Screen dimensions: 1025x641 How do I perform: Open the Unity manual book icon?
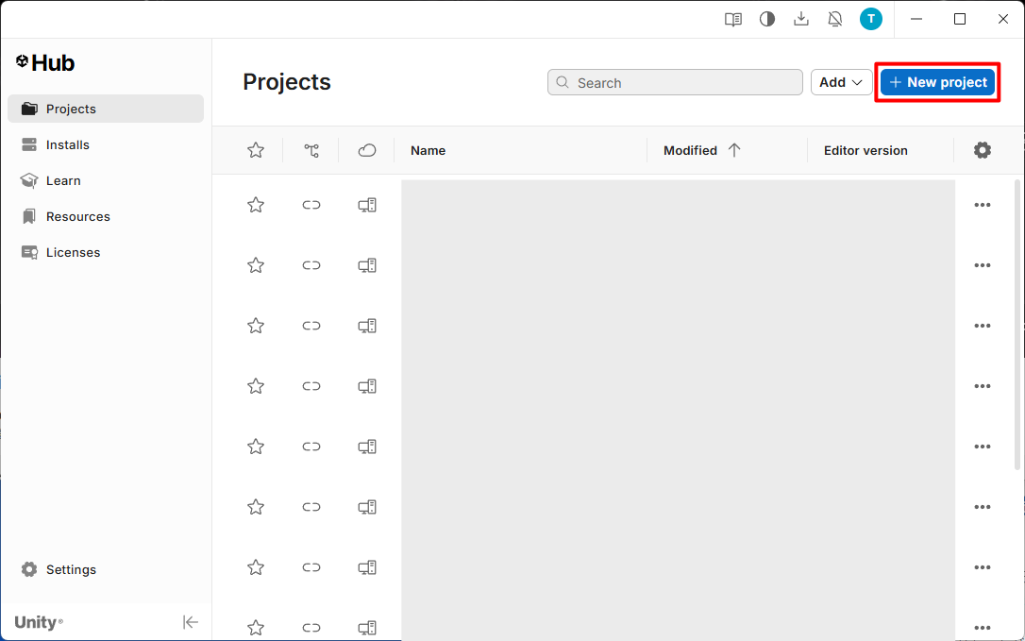coord(732,19)
